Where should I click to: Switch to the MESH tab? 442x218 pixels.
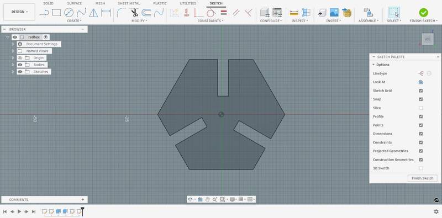click(x=100, y=3)
